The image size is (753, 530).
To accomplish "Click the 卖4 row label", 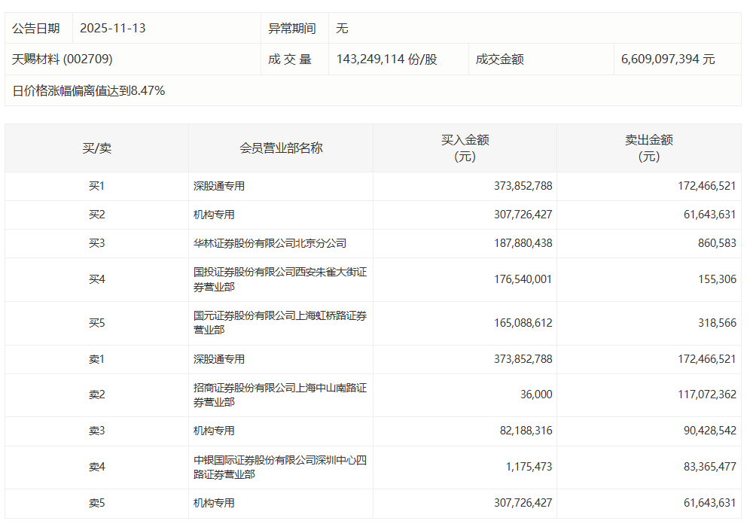I will [x=96, y=467].
